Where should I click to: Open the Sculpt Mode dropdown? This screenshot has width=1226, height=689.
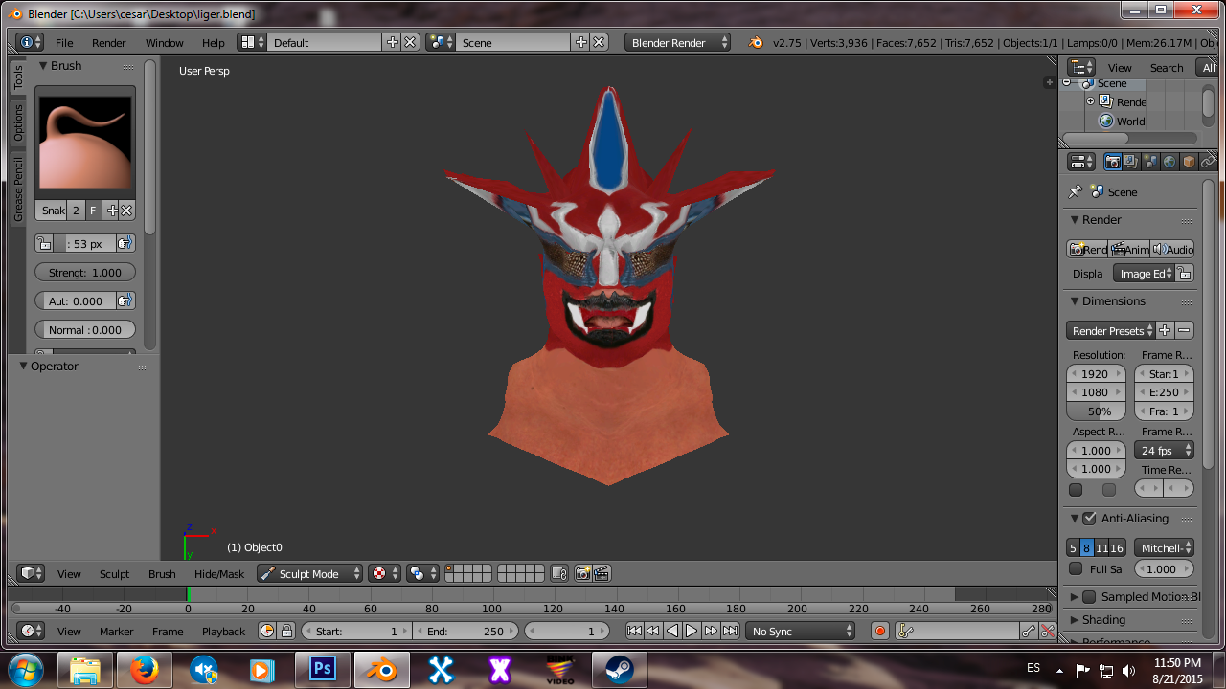(x=309, y=573)
